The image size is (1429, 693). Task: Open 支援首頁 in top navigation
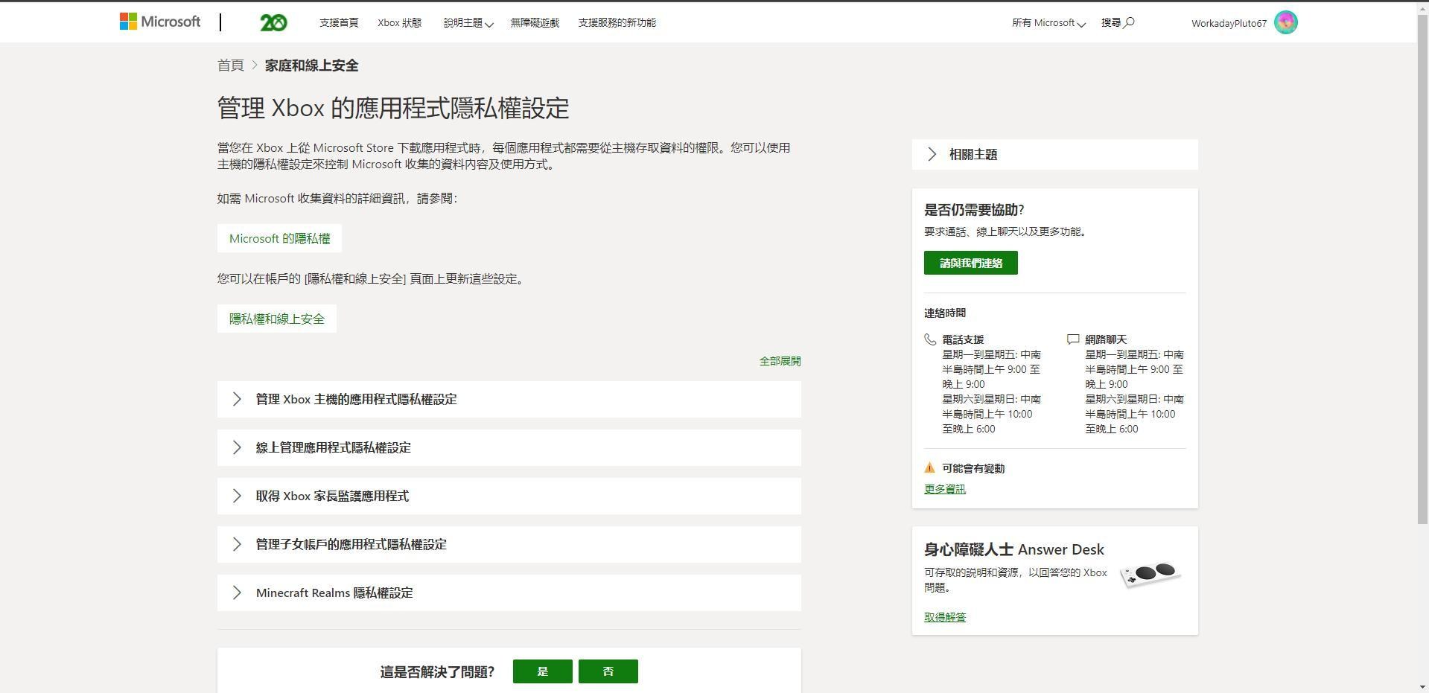339,22
